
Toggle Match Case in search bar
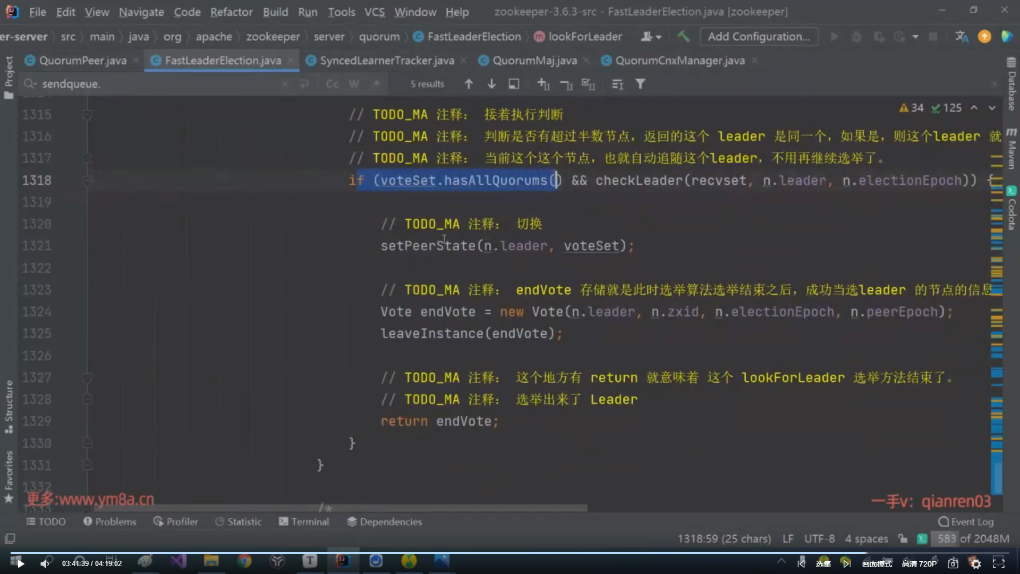(332, 84)
